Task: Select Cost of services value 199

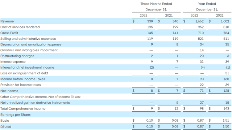Action: click(175, 27)
